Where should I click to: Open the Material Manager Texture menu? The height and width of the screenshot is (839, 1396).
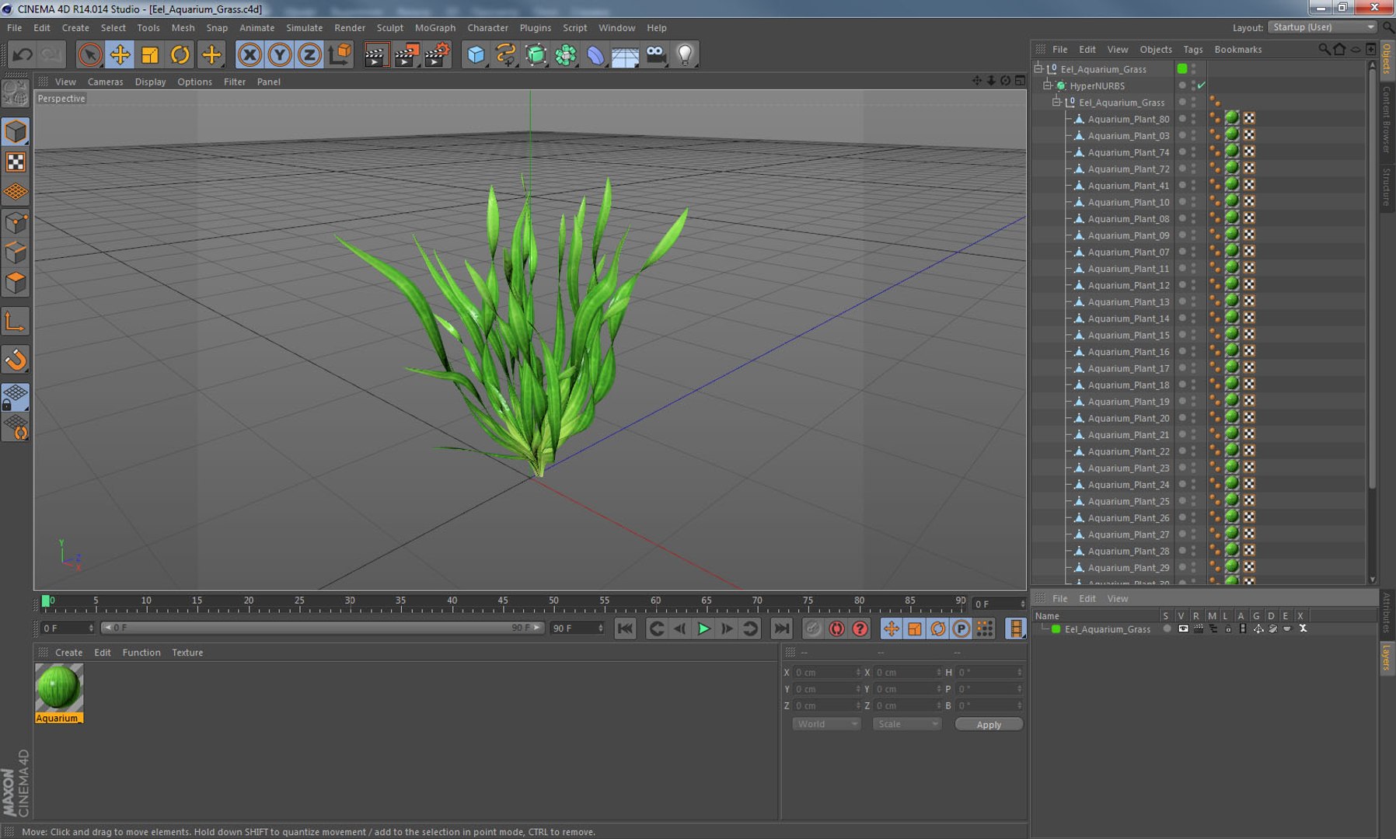pyautogui.click(x=187, y=653)
